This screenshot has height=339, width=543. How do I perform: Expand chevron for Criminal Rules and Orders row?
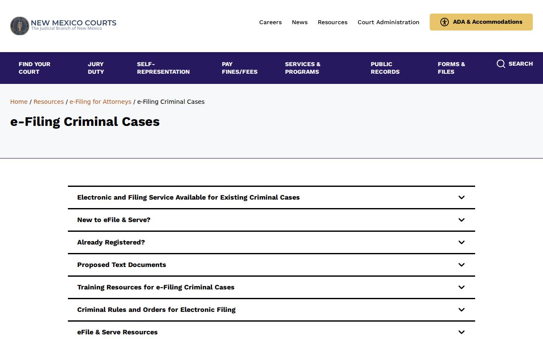[462, 310]
